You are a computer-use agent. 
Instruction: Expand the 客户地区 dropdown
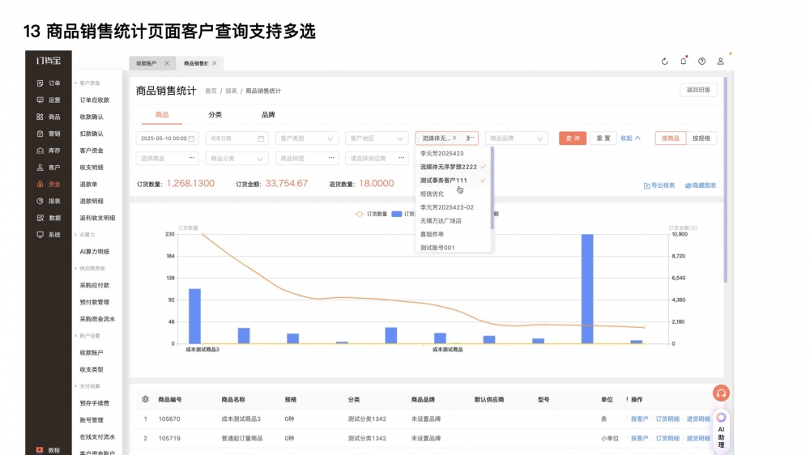[377, 138]
